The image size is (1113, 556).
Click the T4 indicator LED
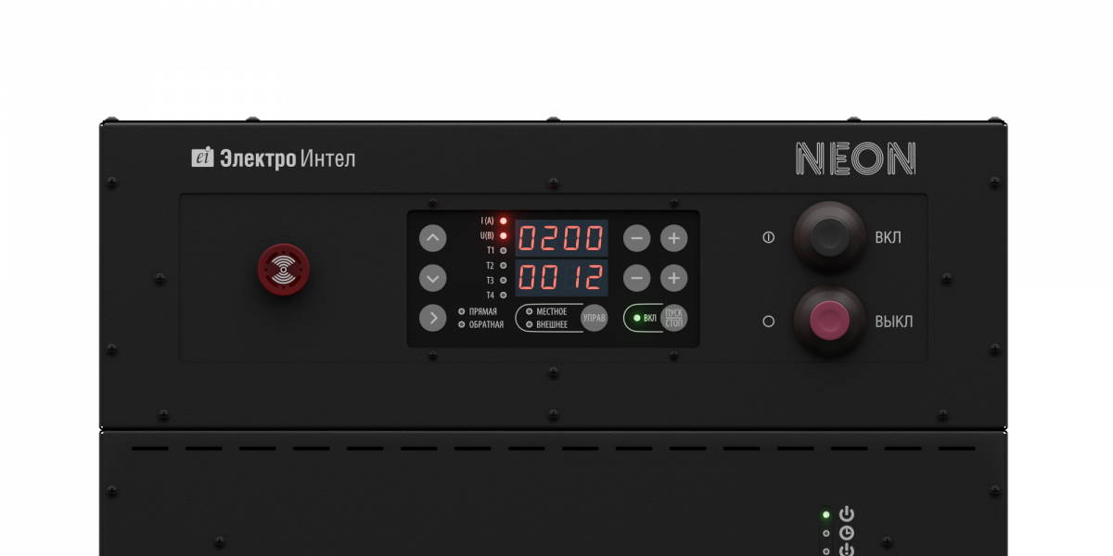point(504,295)
